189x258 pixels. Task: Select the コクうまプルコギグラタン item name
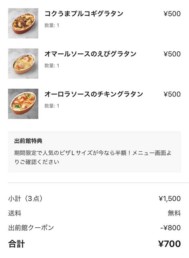84,14
